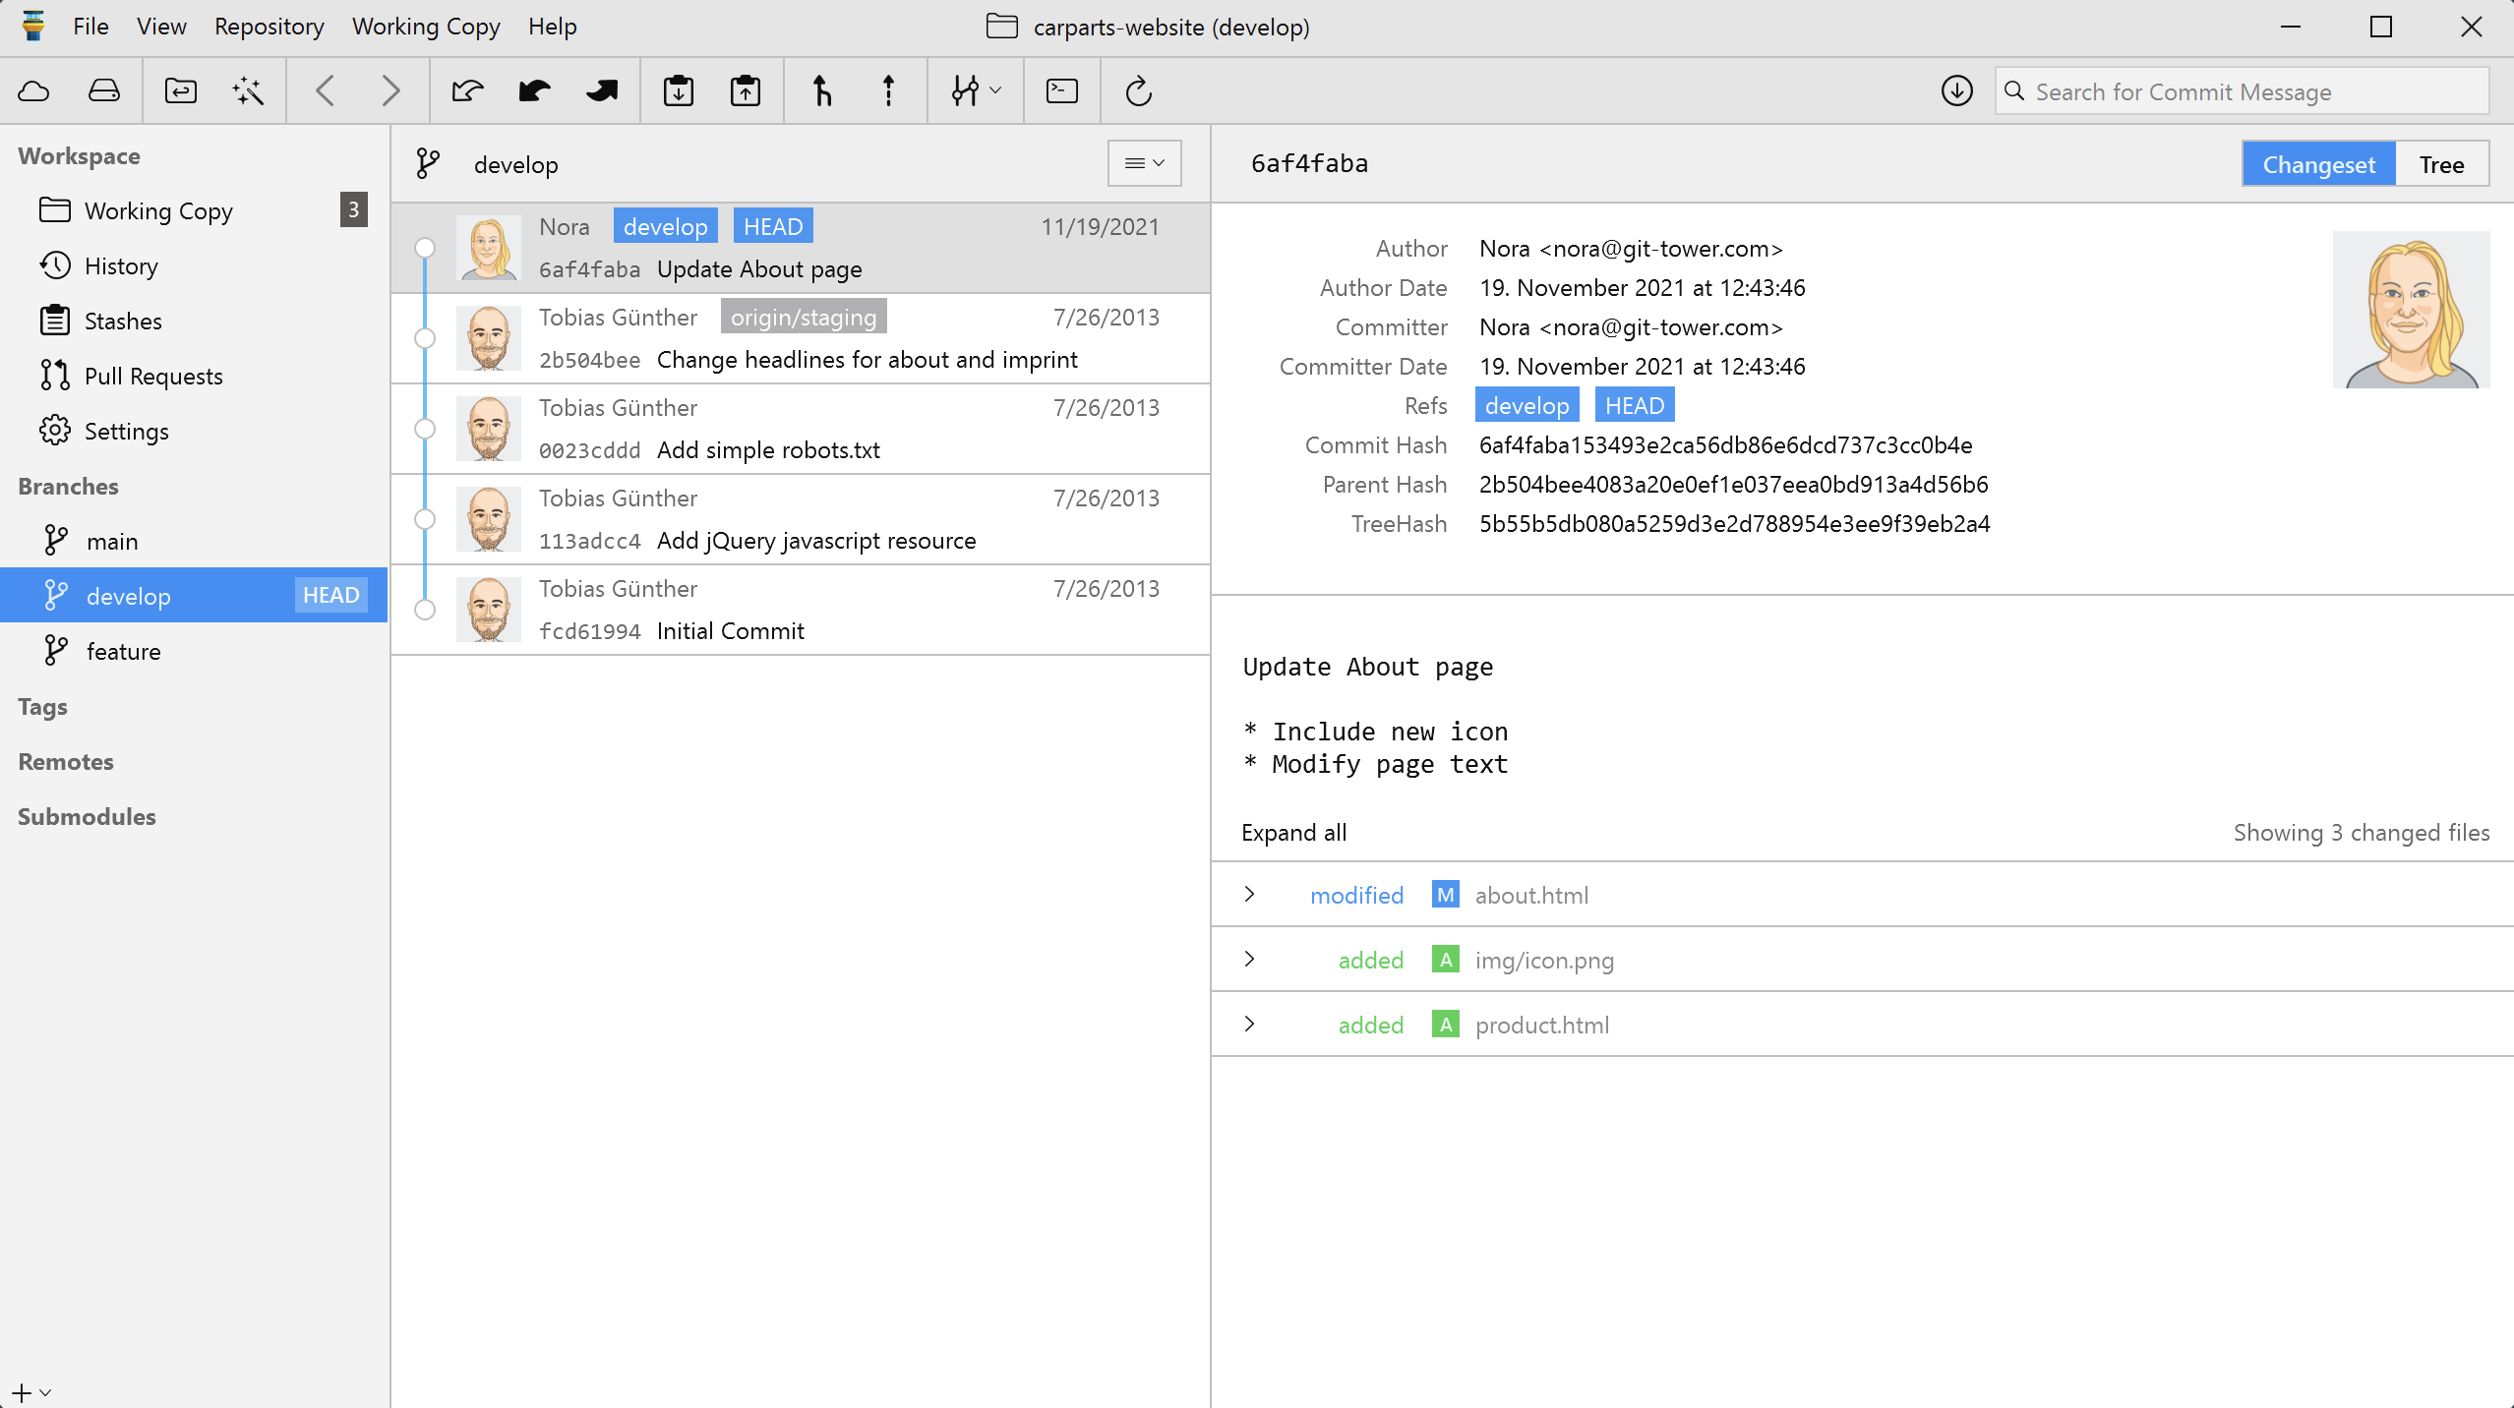
Task: Expand the img/icon.png diff
Action: tap(1250, 960)
